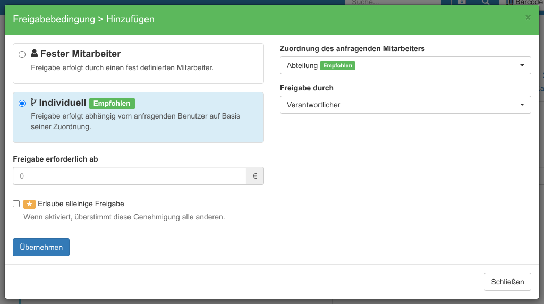Focus the Freigabe erforderlich ab amount field
The width and height of the screenshot is (544, 304).
(129, 176)
